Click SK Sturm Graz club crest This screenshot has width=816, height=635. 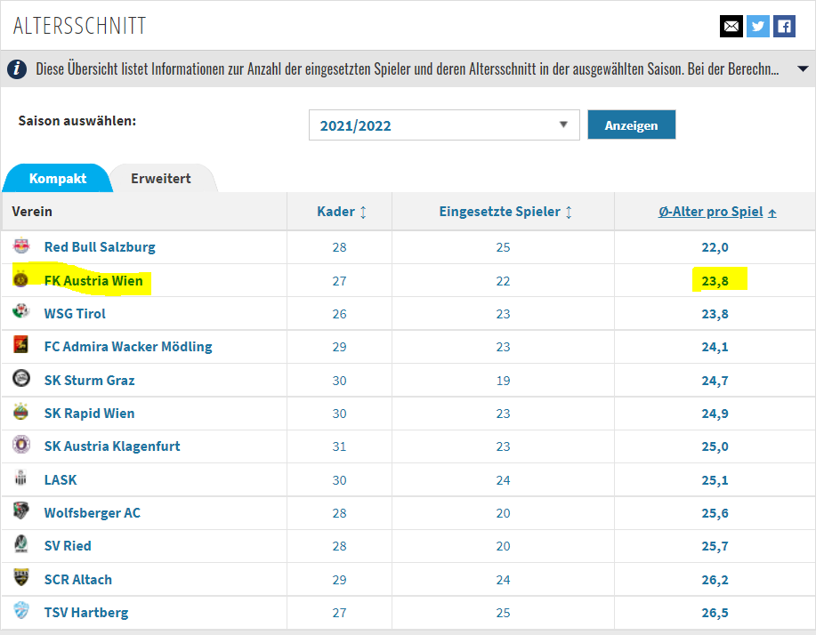pyautogui.click(x=21, y=379)
